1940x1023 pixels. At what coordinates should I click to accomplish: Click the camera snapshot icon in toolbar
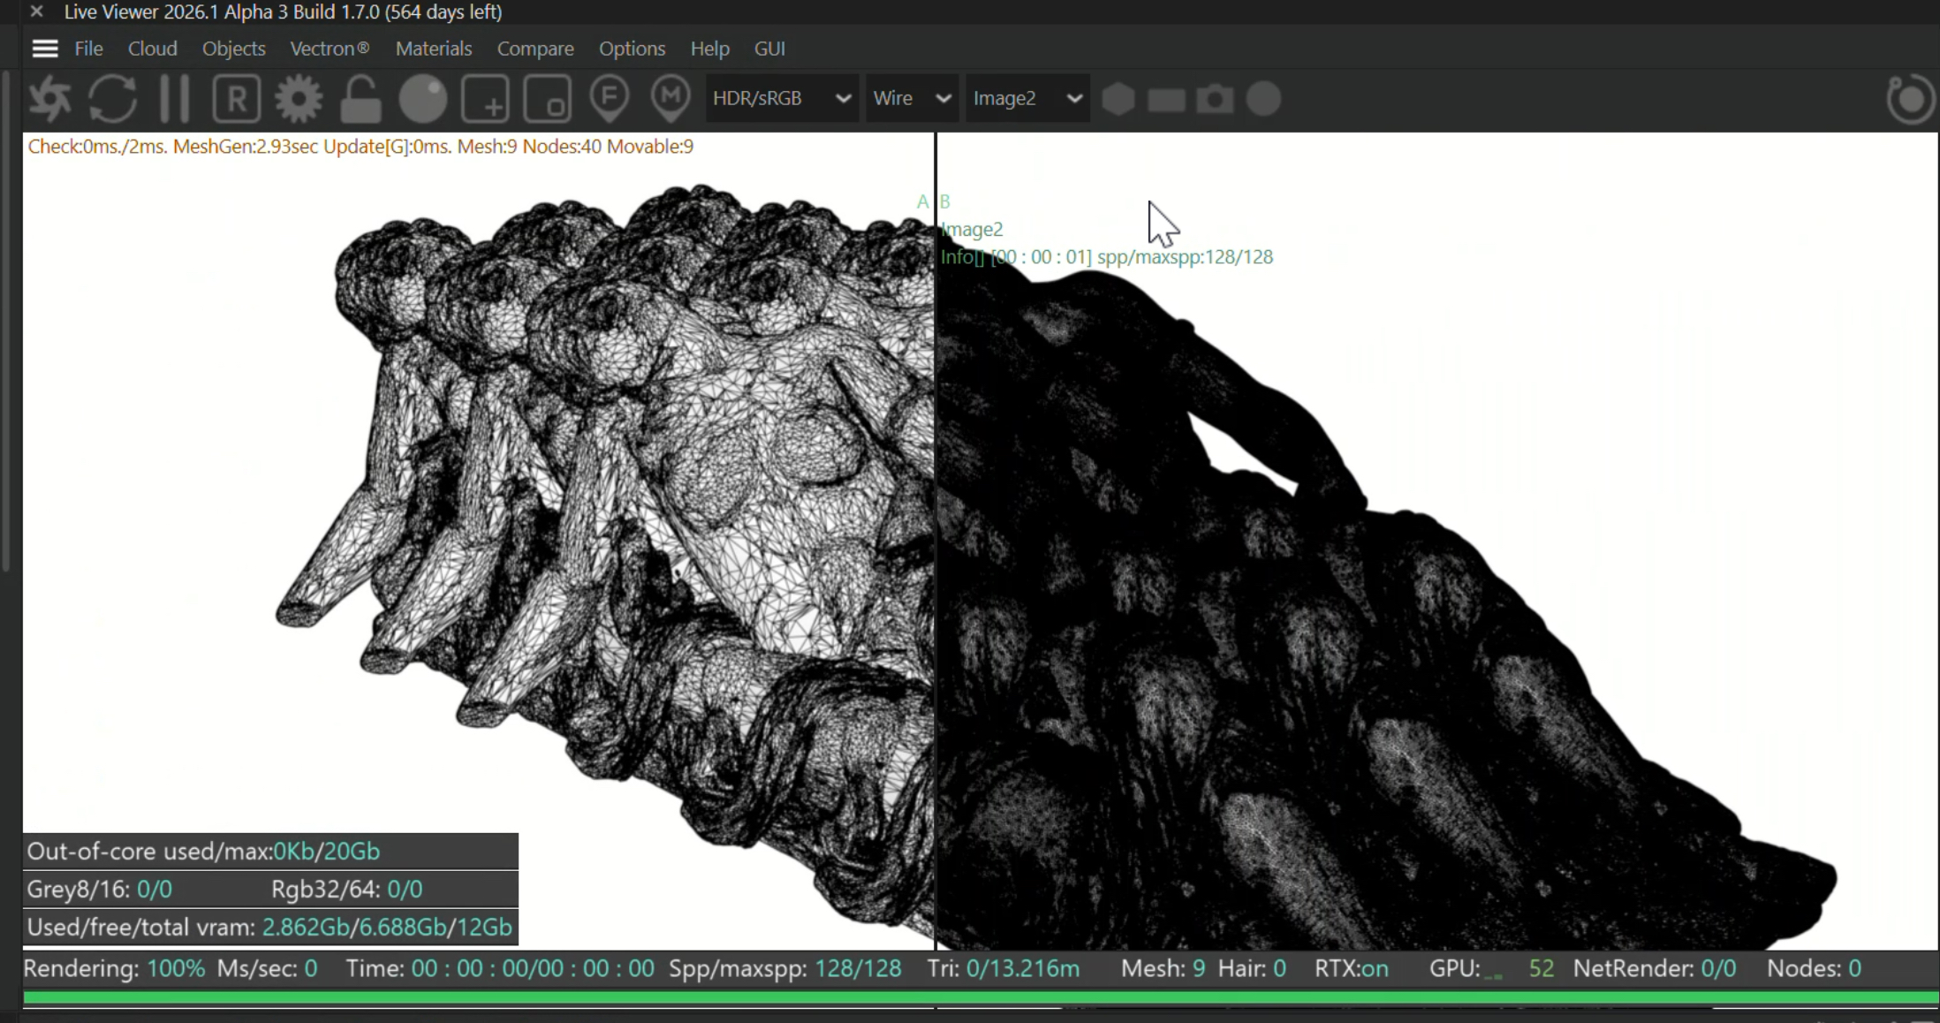(1215, 99)
